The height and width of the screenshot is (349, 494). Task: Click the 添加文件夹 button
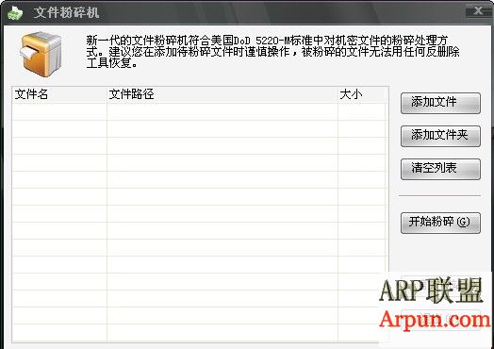[440, 136]
